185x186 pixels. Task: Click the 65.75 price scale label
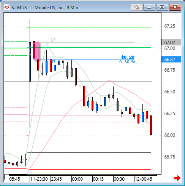pyautogui.click(x=170, y=157)
